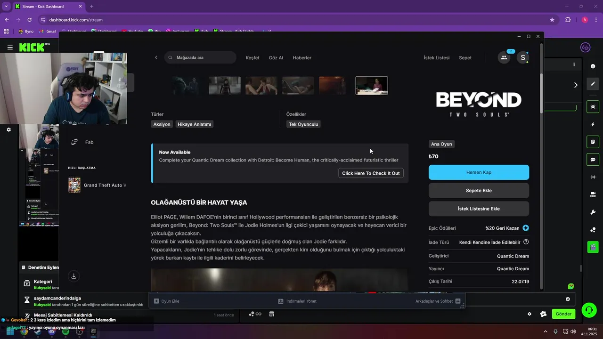603x339 pixels.
Task: Launch Grand Theft Auto V quick launch
Action: pos(98,185)
